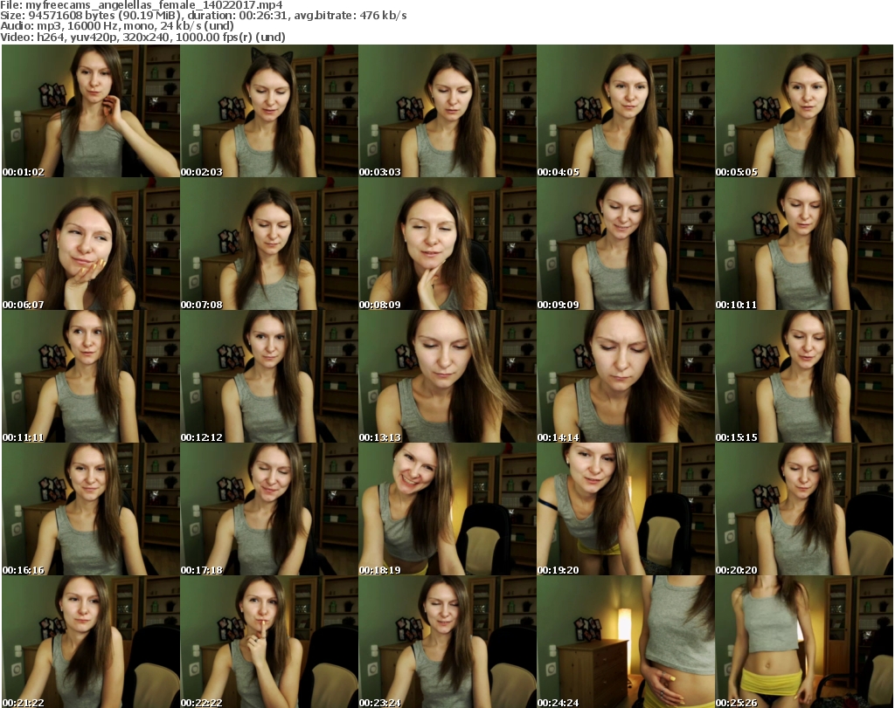Image resolution: width=895 pixels, height=708 pixels.
Task: Open the frame stamped 00:06:07
Action: click(91, 244)
